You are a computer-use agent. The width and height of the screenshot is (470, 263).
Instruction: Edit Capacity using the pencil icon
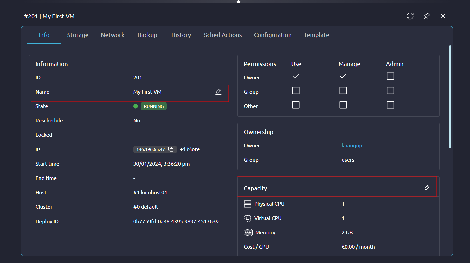pos(427,188)
